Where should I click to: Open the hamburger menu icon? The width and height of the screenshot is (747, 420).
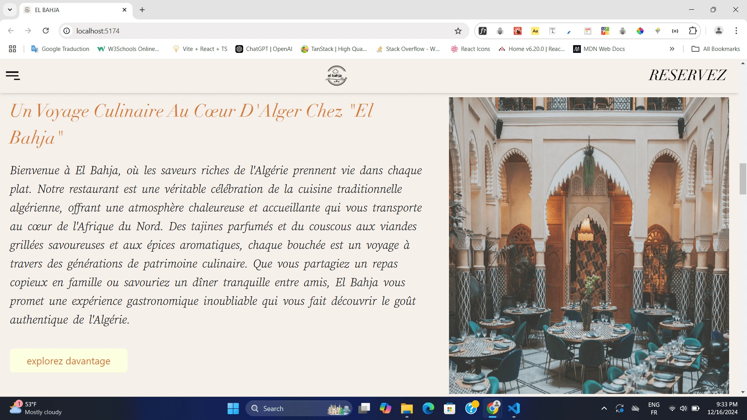pyautogui.click(x=13, y=75)
